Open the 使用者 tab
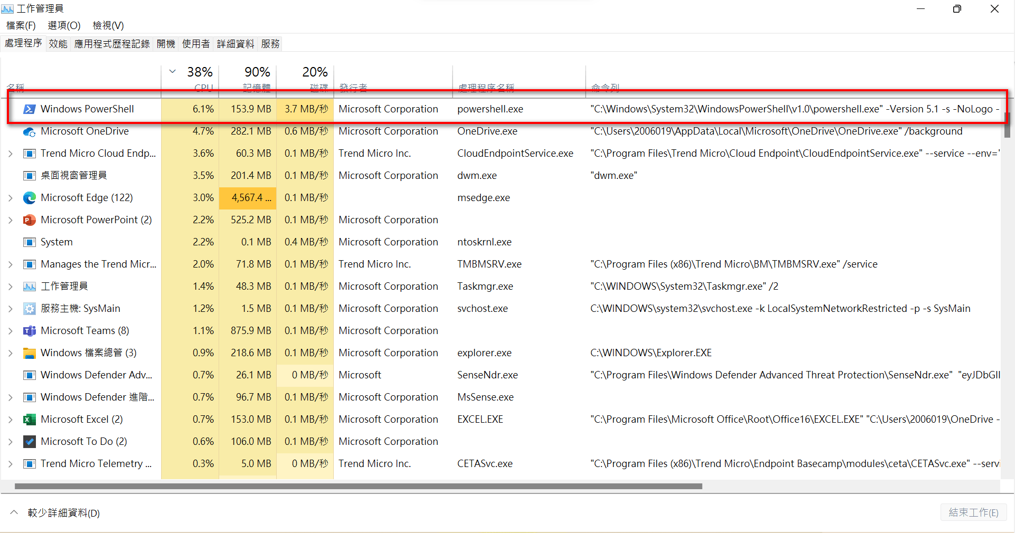 click(196, 44)
